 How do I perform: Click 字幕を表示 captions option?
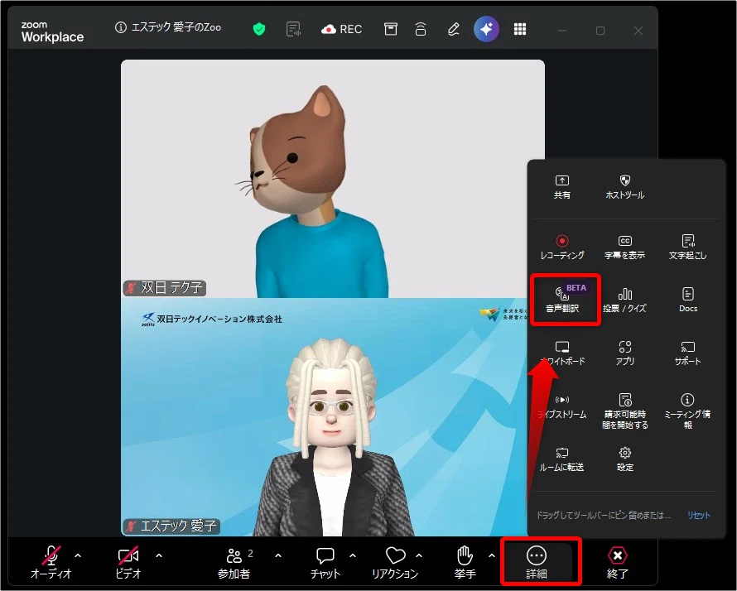click(624, 247)
